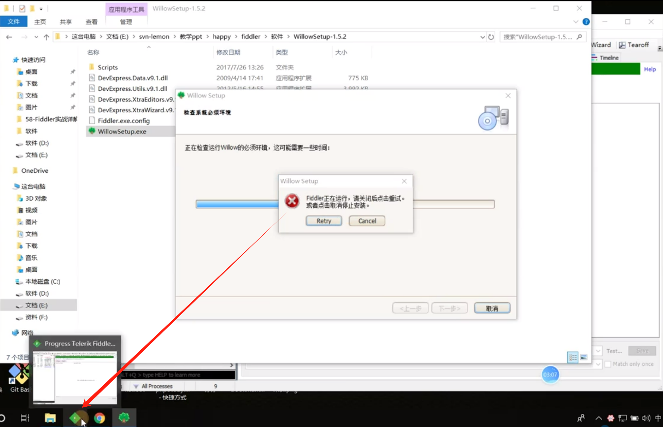Select OneDrive in the navigation pane
Screen dimensions: 663x427
coord(35,171)
